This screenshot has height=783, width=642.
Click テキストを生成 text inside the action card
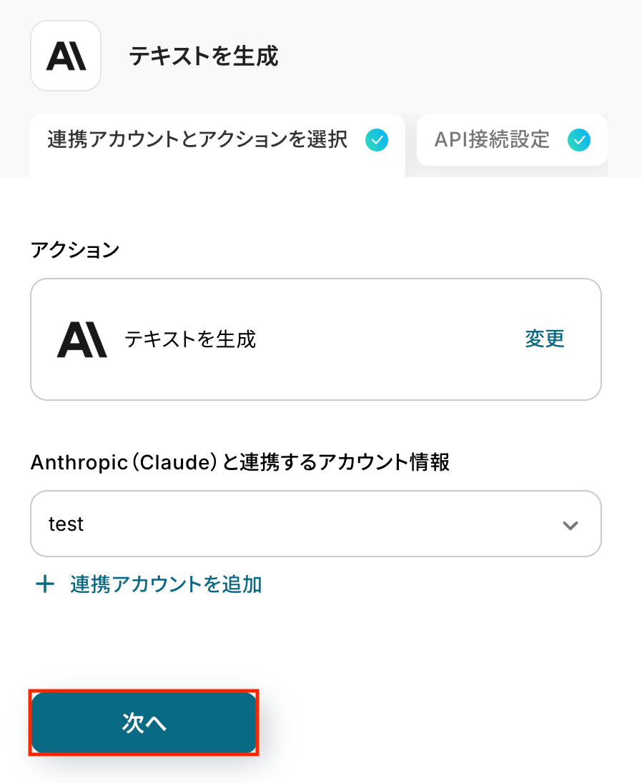click(x=190, y=339)
